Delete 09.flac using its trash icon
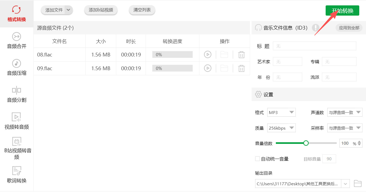The image size is (366, 192). tap(241, 68)
